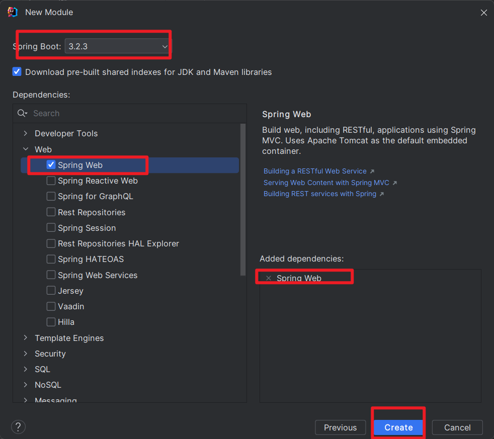
Task: Open the Spring Boot version dropdown
Action: tap(118, 46)
